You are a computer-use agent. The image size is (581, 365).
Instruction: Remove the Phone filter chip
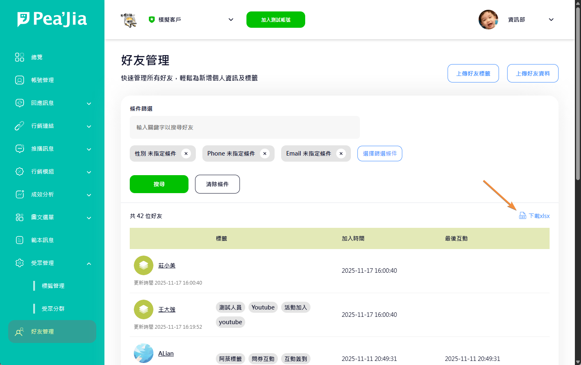click(265, 154)
